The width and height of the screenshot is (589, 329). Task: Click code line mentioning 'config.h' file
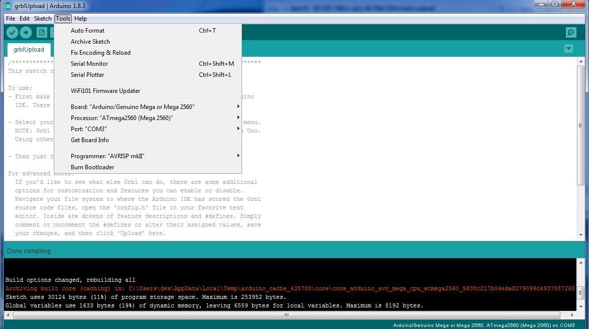pyautogui.click(x=129, y=207)
